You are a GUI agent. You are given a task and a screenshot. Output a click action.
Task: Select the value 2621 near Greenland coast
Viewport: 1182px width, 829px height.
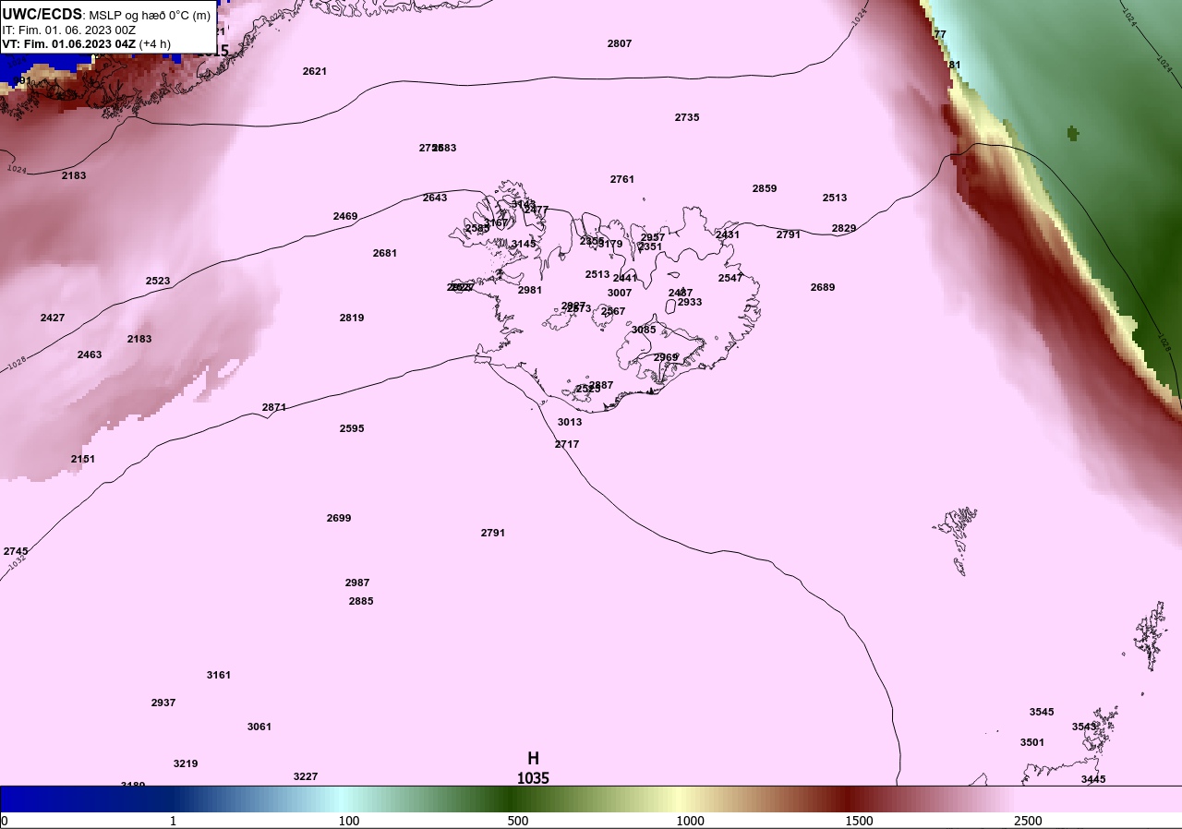coord(315,71)
